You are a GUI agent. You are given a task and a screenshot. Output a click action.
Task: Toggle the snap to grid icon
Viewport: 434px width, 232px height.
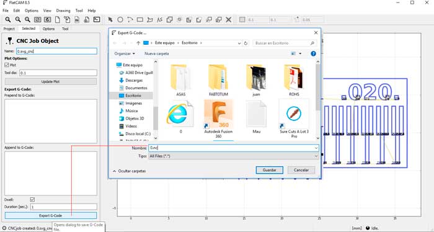coord(242,20)
